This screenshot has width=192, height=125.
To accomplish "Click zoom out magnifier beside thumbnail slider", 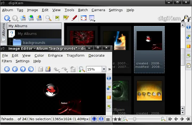I will point(125,119).
